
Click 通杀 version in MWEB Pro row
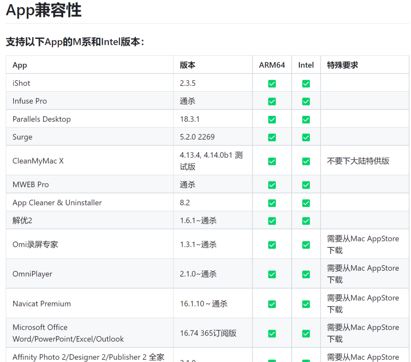point(187,184)
